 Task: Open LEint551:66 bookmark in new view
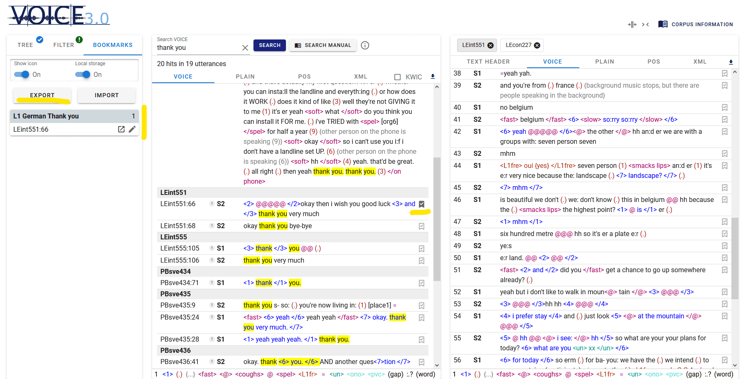(x=121, y=129)
